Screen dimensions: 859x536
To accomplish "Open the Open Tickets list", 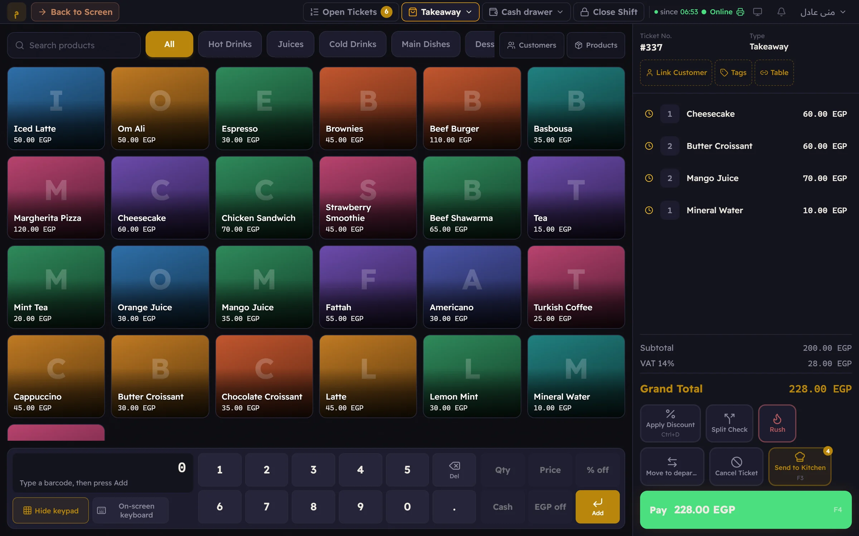I will pyautogui.click(x=351, y=12).
